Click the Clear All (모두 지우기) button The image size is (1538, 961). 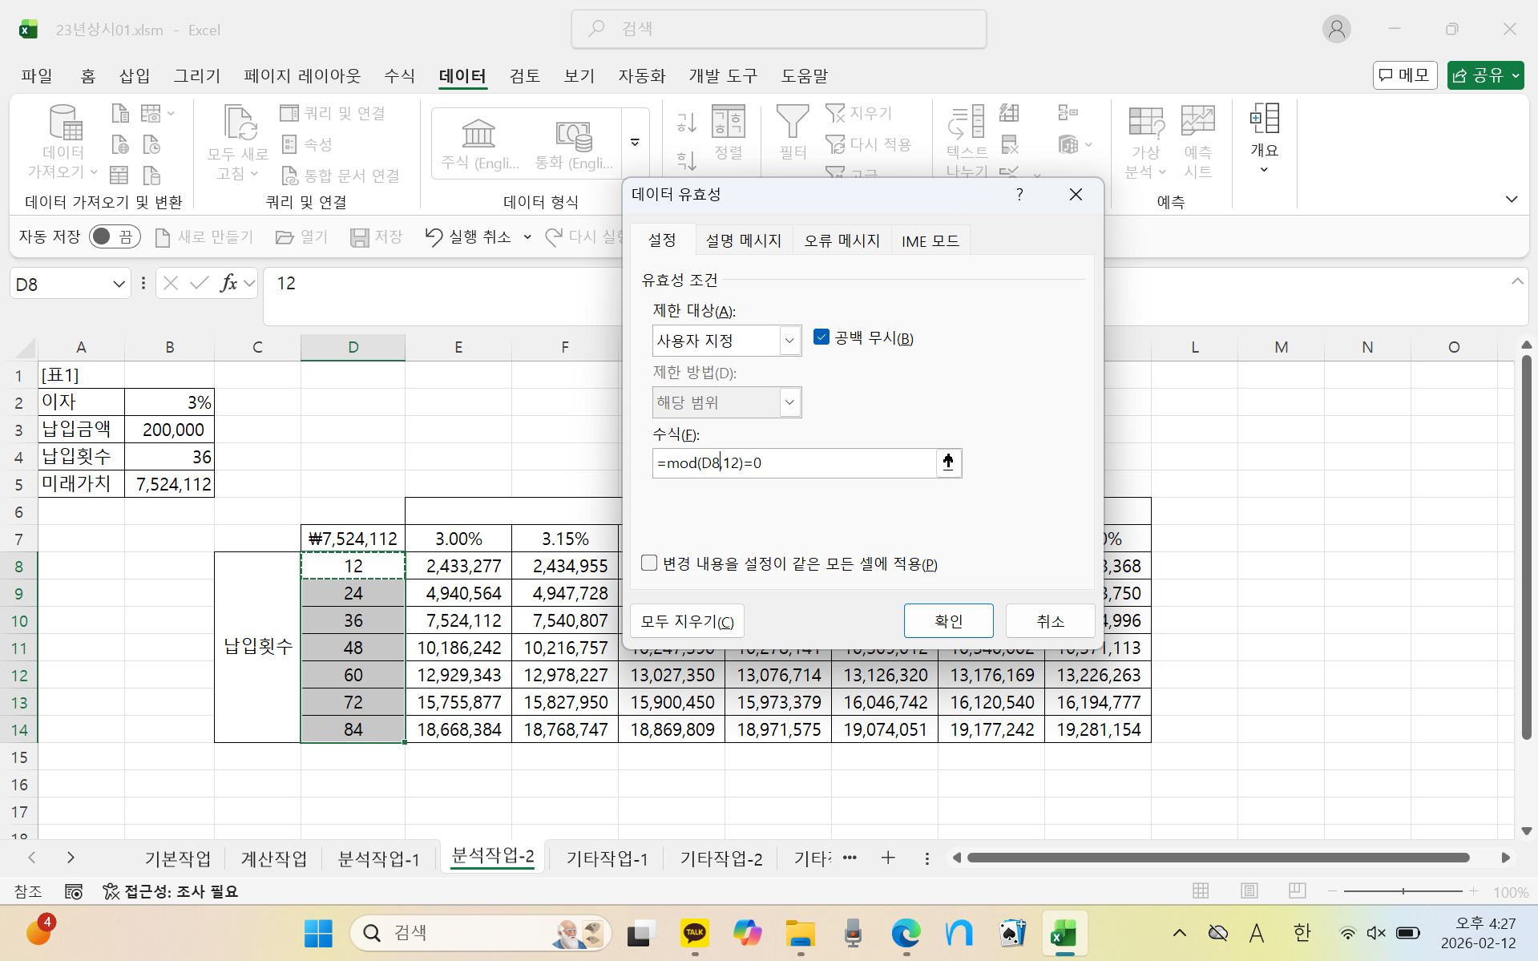687,621
